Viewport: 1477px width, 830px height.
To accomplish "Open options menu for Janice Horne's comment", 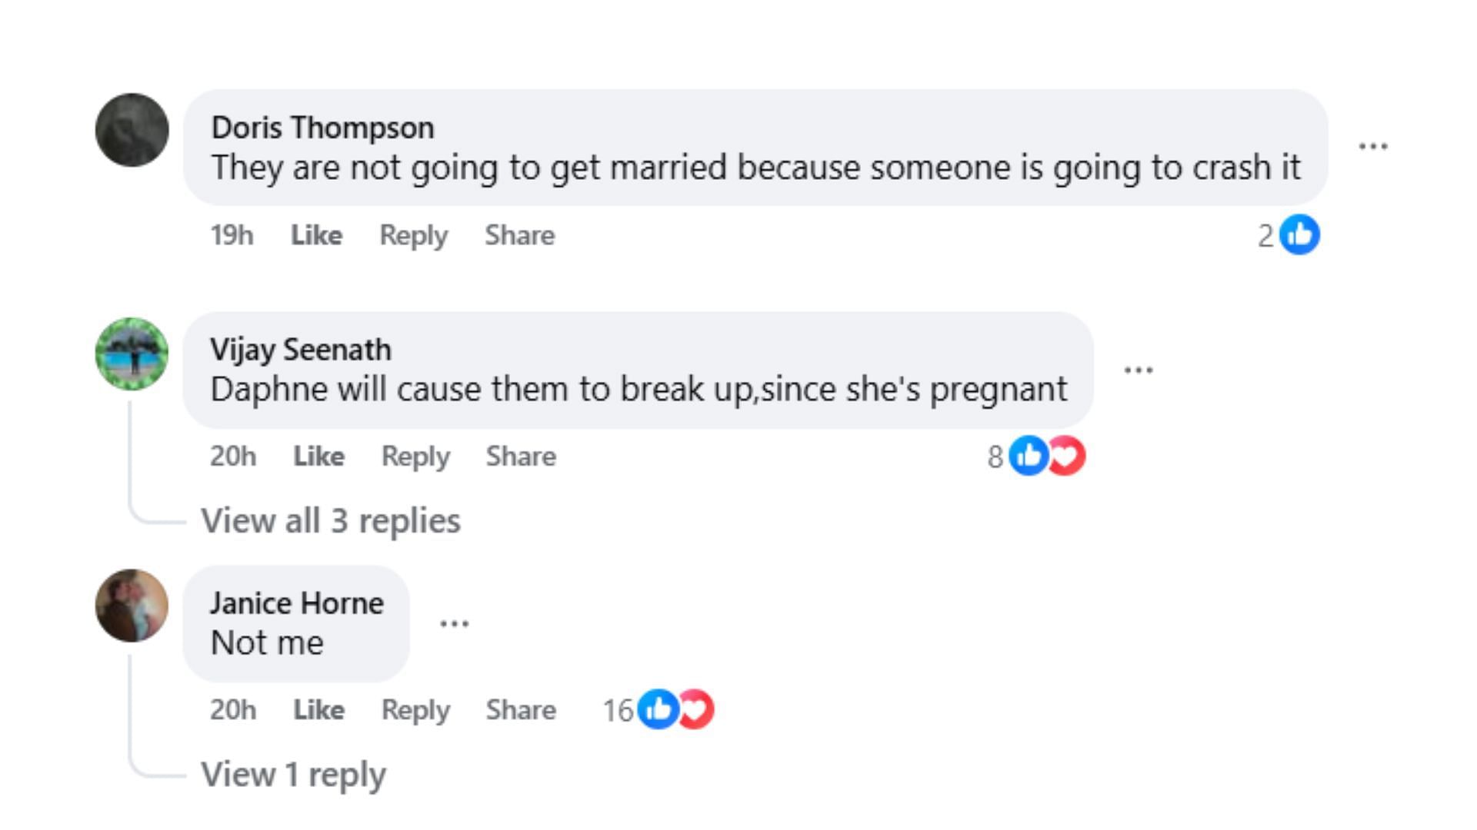I will 454,623.
